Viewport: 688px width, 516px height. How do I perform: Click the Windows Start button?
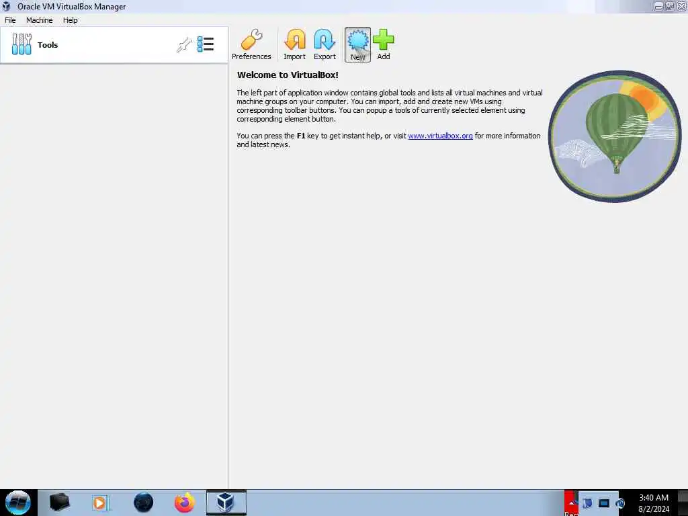pyautogui.click(x=18, y=503)
